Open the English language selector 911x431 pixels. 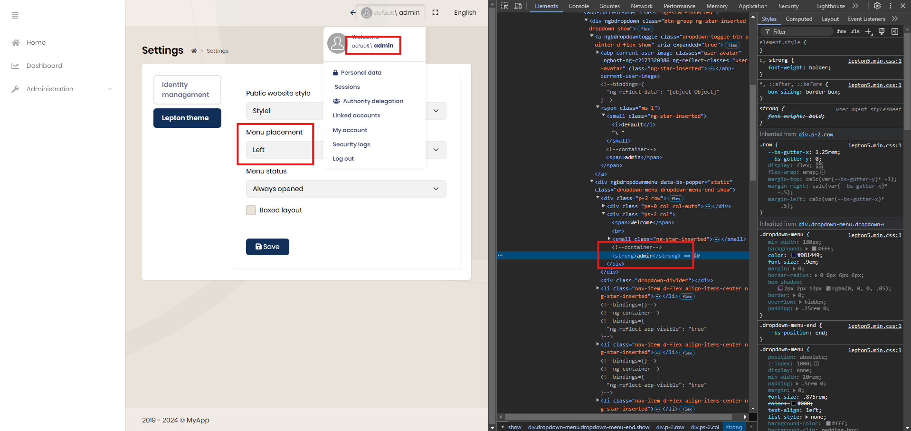click(465, 13)
